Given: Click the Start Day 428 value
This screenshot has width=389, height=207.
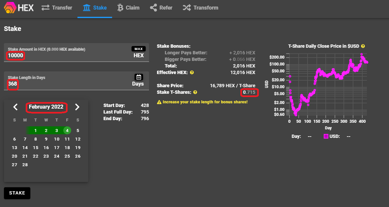Looking at the screenshot, I should click(145, 106).
